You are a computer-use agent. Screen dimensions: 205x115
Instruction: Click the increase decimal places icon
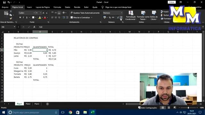(x=118, y=18)
